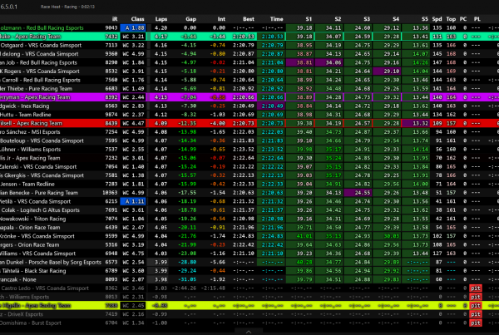The width and height of the screenshot is (499, 335).
Task: Click the S3 sector column header
Action: [x=367, y=19]
